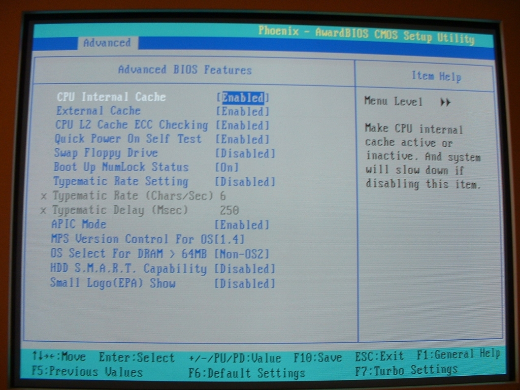Click the F10:Save hint
The height and width of the screenshot is (390, 520).
(318, 357)
